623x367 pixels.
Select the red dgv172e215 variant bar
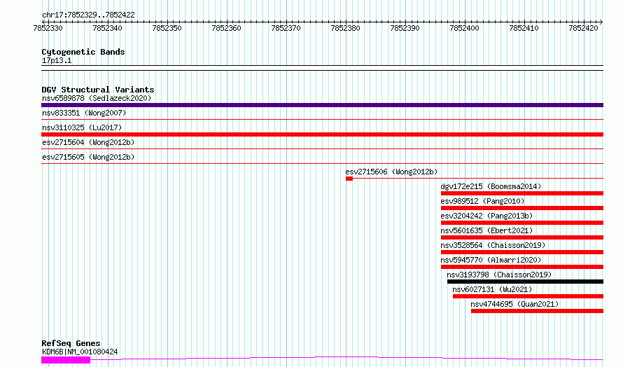[x=522, y=193]
